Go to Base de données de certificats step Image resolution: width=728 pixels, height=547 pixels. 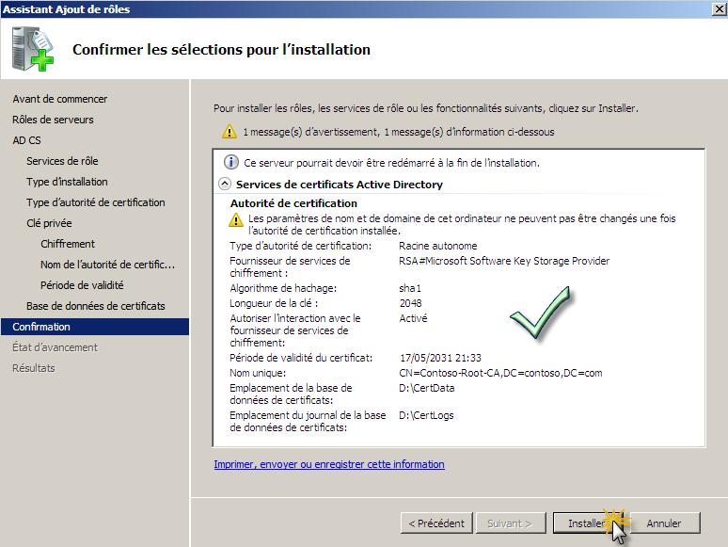tap(96, 306)
